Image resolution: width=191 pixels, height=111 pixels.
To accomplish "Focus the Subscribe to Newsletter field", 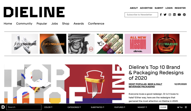I will coord(141,15).
